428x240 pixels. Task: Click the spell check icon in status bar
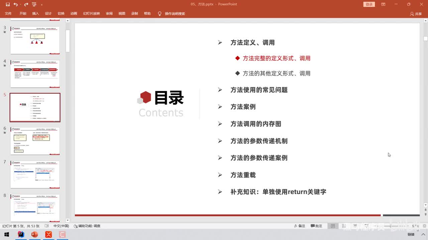click(47, 226)
